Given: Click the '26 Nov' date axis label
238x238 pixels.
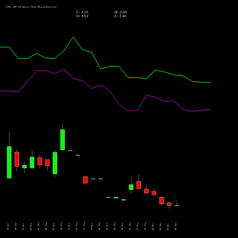Looking at the screenshot, I should click(x=130, y=227).
